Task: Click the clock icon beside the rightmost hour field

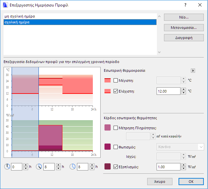Action: (72, 167)
